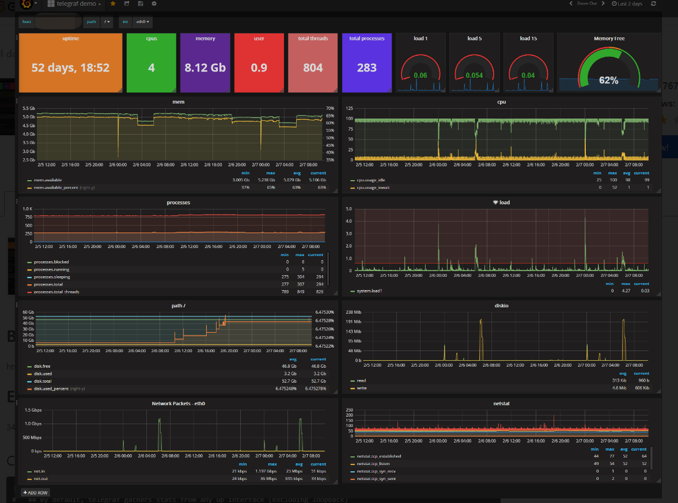Viewport: 678px width, 503px height.
Task: Toggle cpu.usage_iowait series visibility
Action: click(373, 188)
